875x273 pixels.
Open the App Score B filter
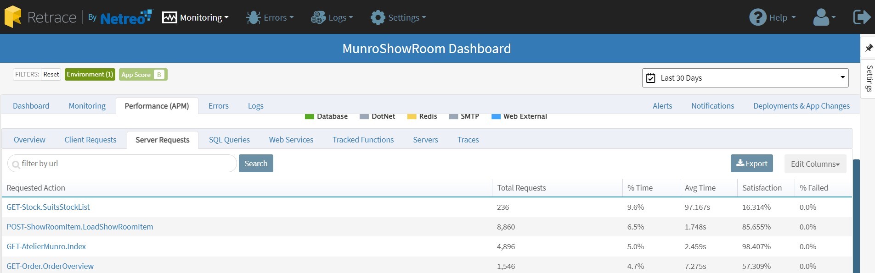tap(143, 74)
